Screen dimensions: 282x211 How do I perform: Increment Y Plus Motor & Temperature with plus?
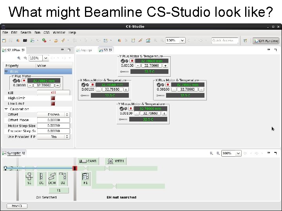click(x=165, y=66)
